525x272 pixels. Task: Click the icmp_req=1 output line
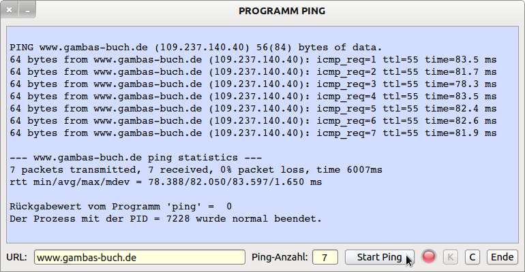point(253,60)
